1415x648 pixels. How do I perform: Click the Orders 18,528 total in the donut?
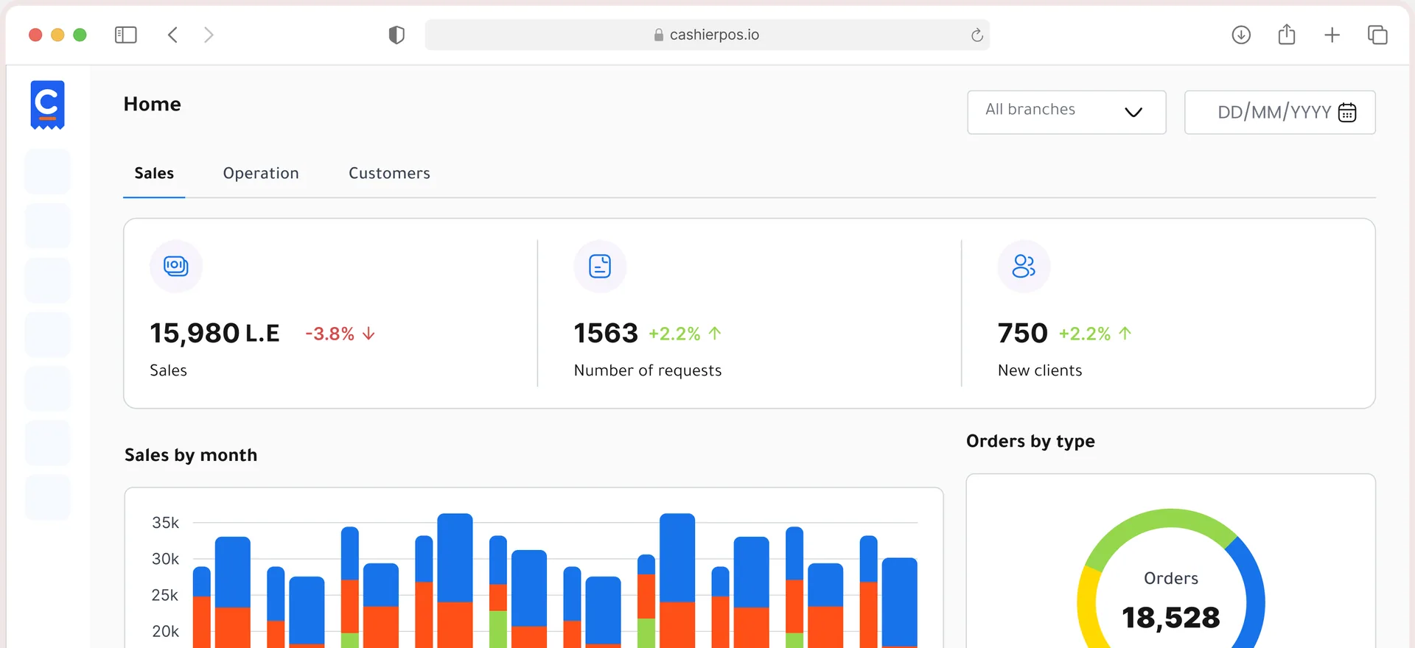click(x=1171, y=617)
